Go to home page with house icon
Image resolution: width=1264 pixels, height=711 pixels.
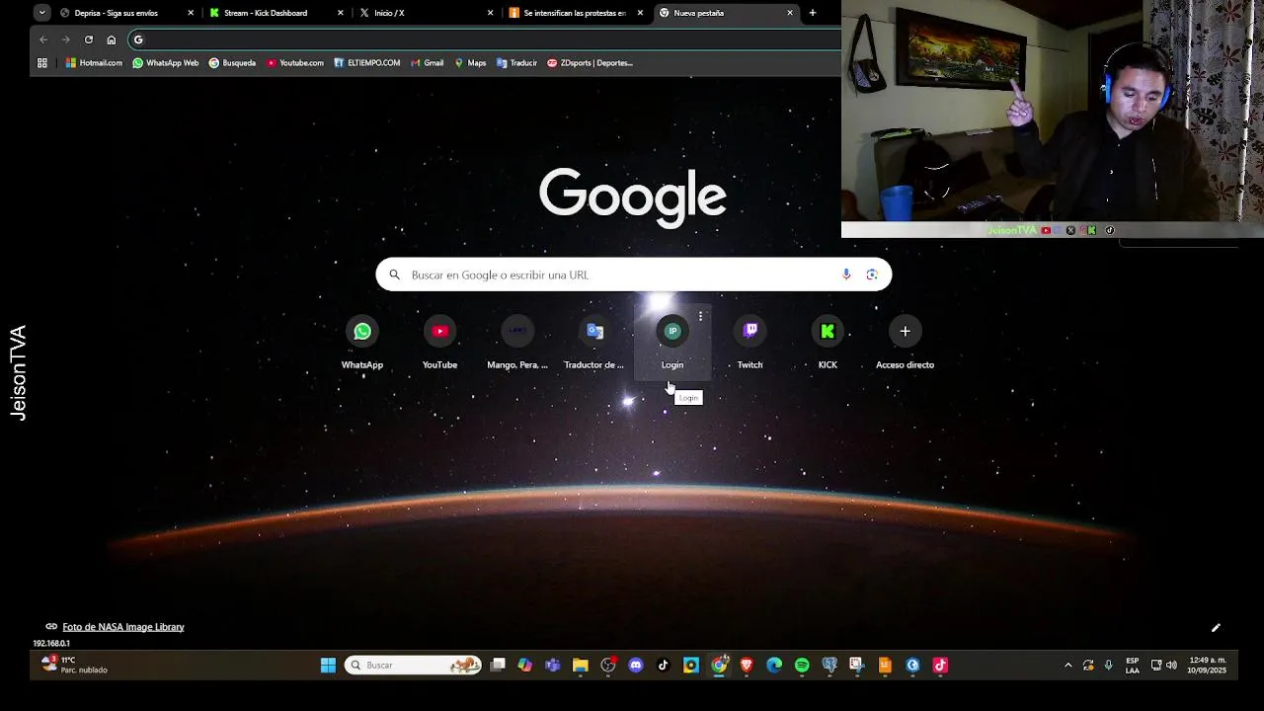click(x=112, y=39)
